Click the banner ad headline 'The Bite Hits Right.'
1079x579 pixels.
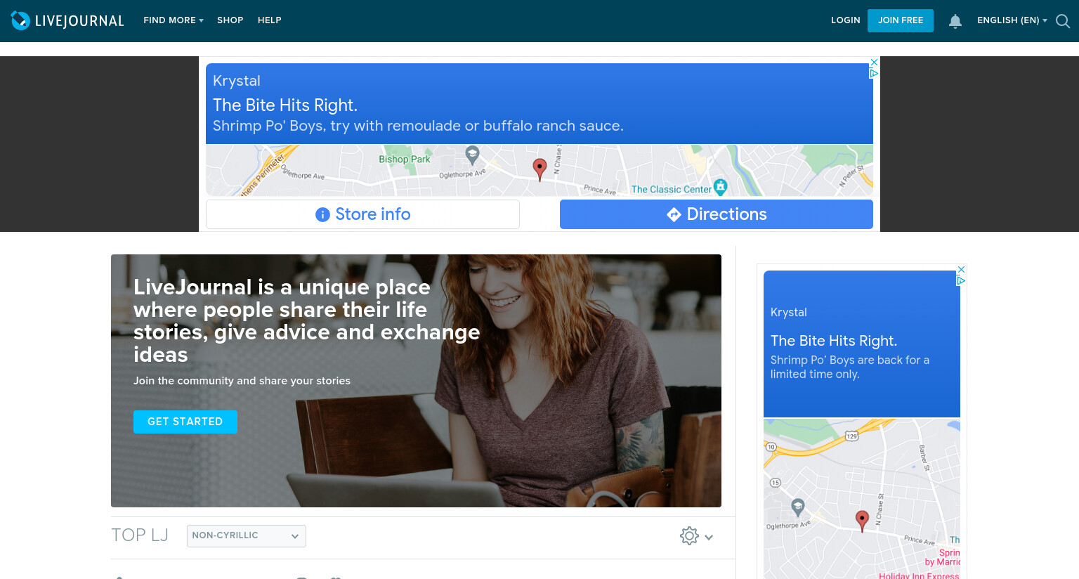[285, 105]
